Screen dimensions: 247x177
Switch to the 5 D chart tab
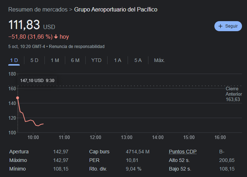34,60
